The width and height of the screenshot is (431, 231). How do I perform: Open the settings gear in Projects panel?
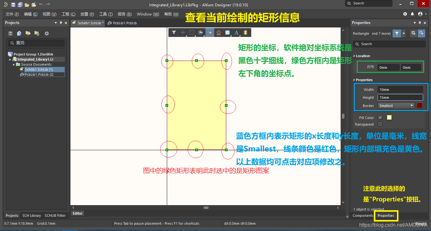[x=47, y=33]
